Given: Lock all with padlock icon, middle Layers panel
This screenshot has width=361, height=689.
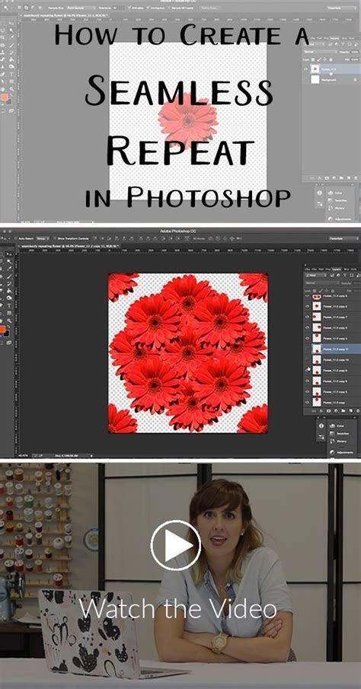Looking at the screenshot, I should coord(332,291).
